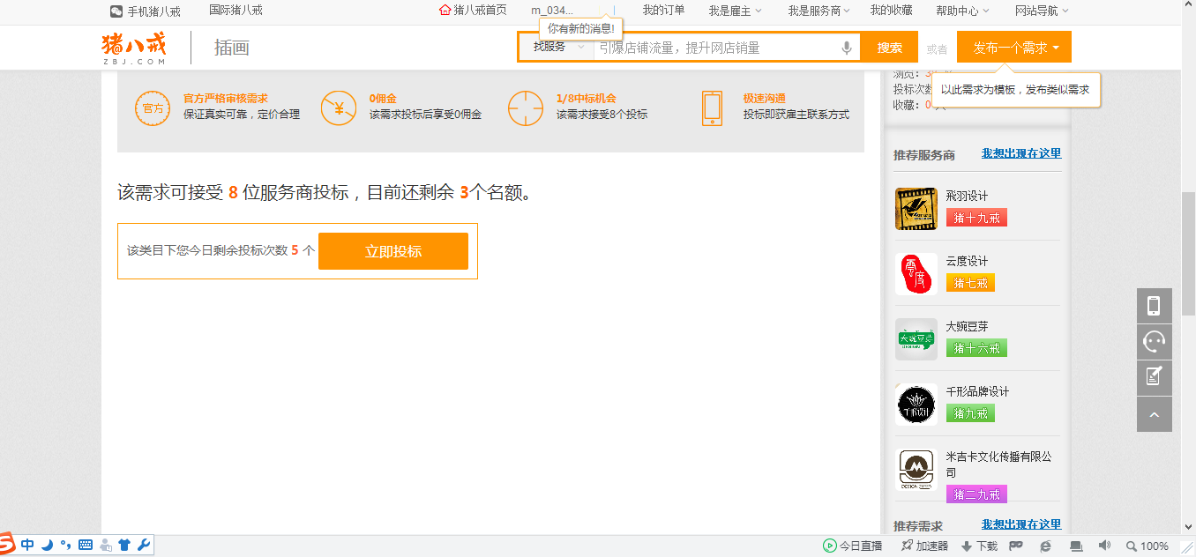Open 下载 downloads in status bar
Screen dimensions: 1196x557
[x=979, y=546]
